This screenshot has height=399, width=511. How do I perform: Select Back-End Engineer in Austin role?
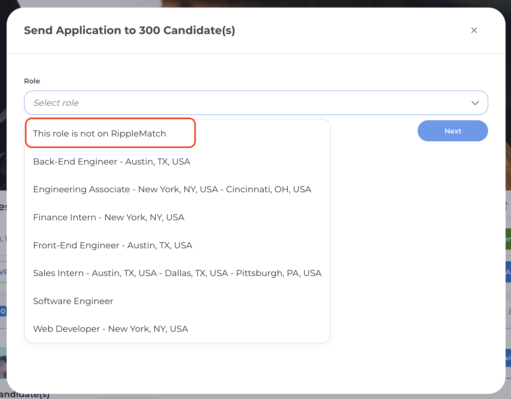click(111, 162)
